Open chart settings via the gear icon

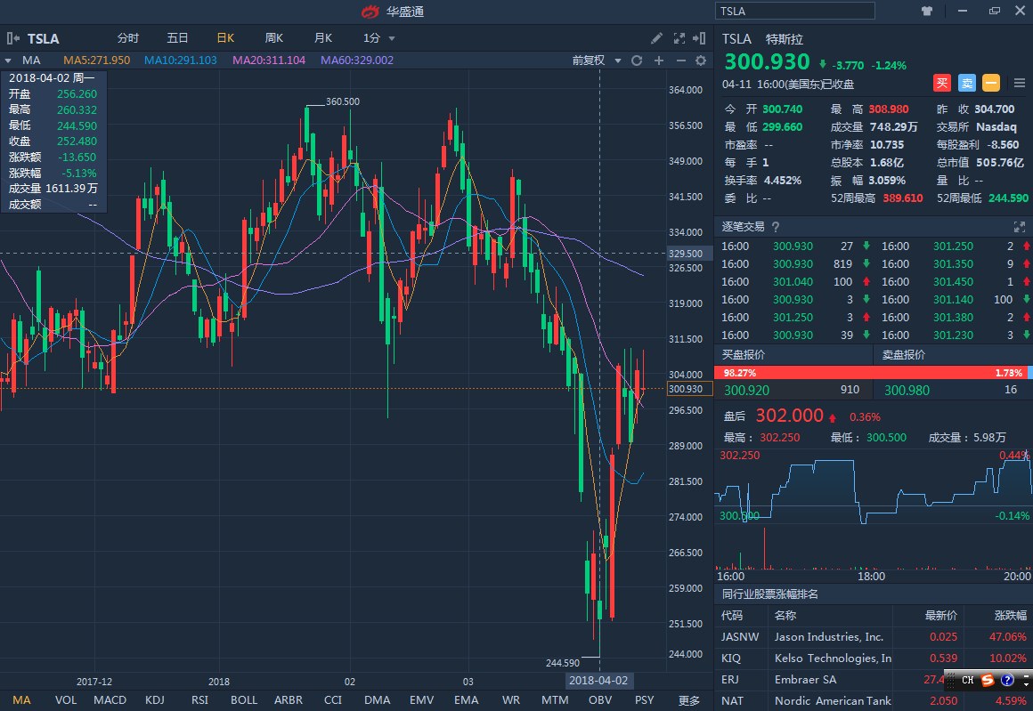(x=701, y=61)
